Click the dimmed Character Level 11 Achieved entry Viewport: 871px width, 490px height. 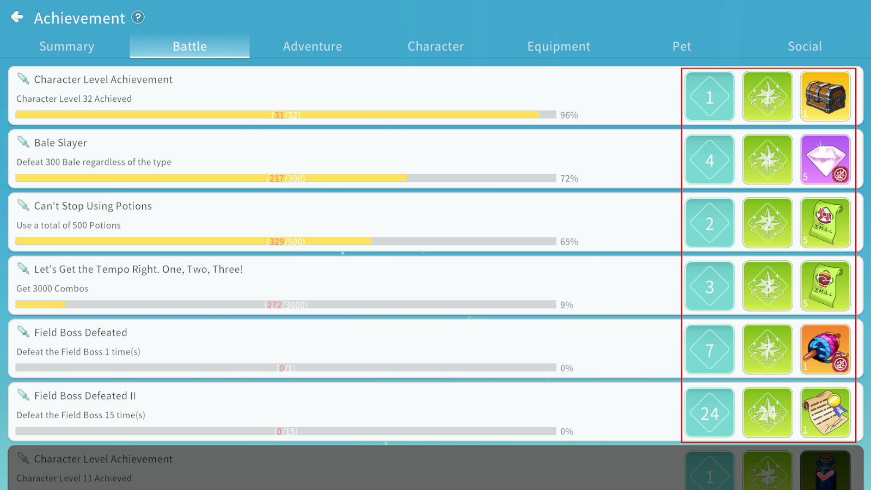click(74, 478)
